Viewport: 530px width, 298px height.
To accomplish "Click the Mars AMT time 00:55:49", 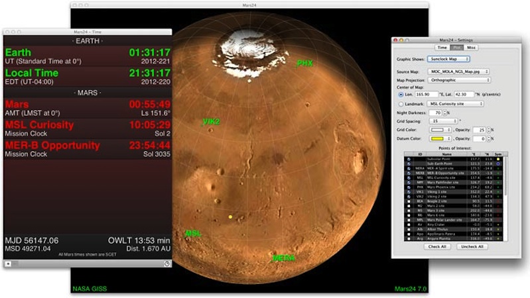I will pyautogui.click(x=150, y=104).
